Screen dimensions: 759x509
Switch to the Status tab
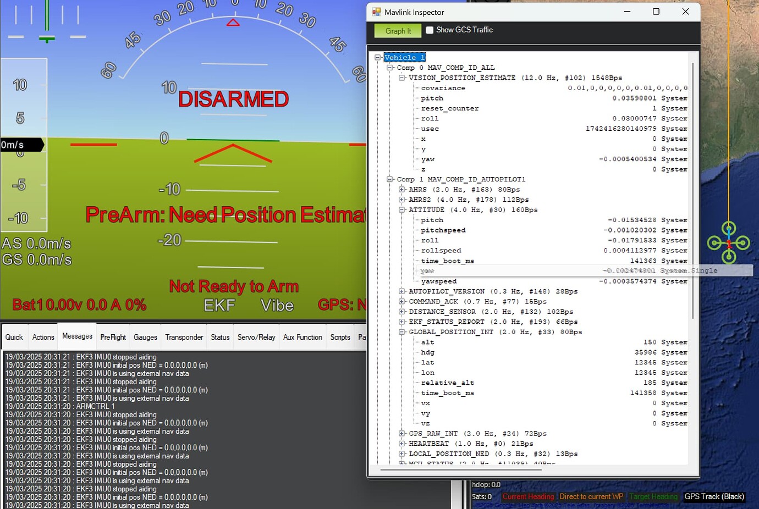pos(219,337)
